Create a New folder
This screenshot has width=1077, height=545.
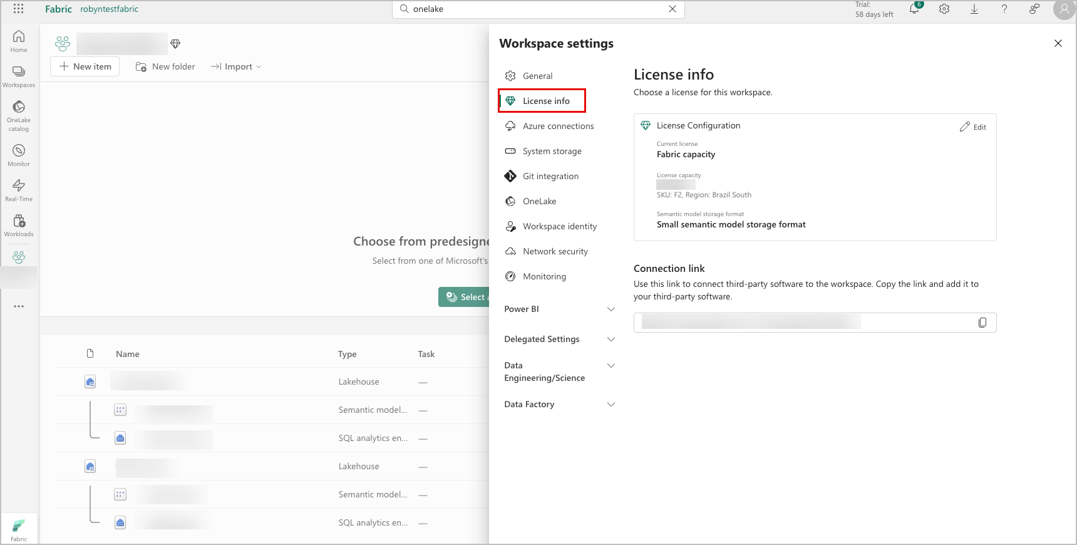(x=165, y=66)
